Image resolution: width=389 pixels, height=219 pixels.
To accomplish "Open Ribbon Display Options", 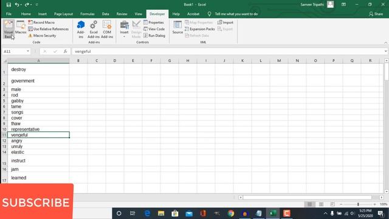I will coord(343,4).
